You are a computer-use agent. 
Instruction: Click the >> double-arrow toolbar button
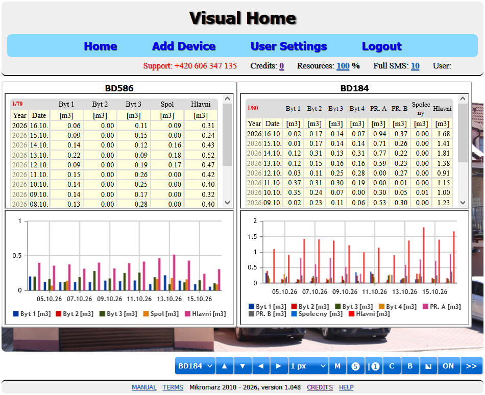coord(471,366)
